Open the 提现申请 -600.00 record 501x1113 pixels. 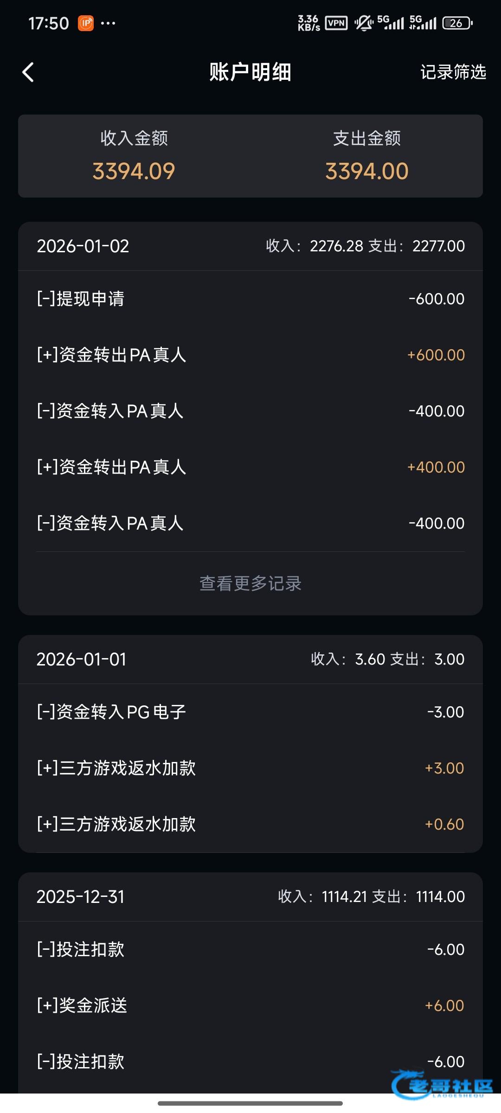[x=250, y=299]
